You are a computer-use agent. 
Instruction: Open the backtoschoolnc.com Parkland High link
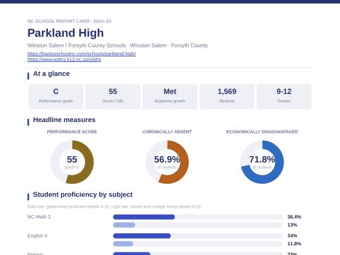(x=81, y=53)
